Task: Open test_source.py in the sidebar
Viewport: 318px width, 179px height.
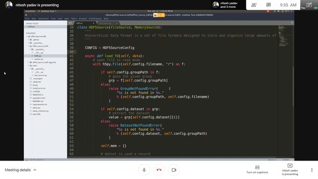Action: click(x=40, y=75)
